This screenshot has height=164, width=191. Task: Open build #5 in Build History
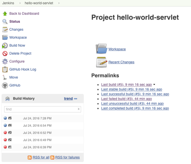pyautogui.click(x=10, y=118)
